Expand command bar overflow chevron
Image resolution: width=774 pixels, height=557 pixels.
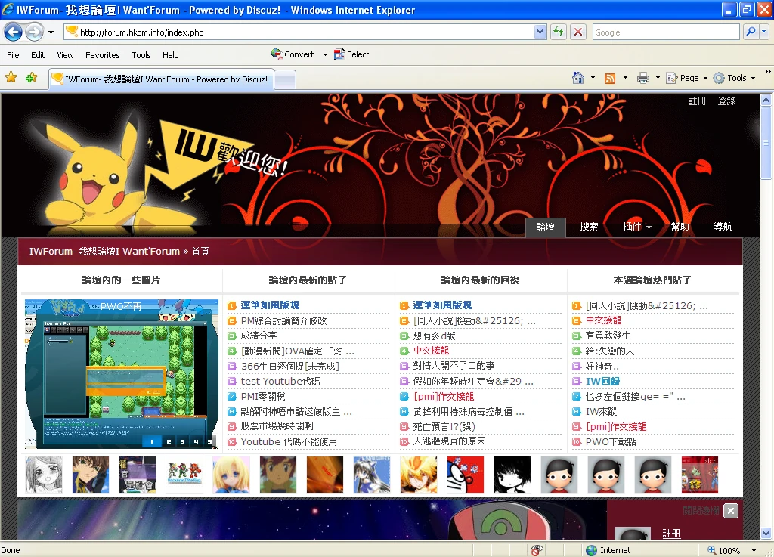tap(768, 72)
